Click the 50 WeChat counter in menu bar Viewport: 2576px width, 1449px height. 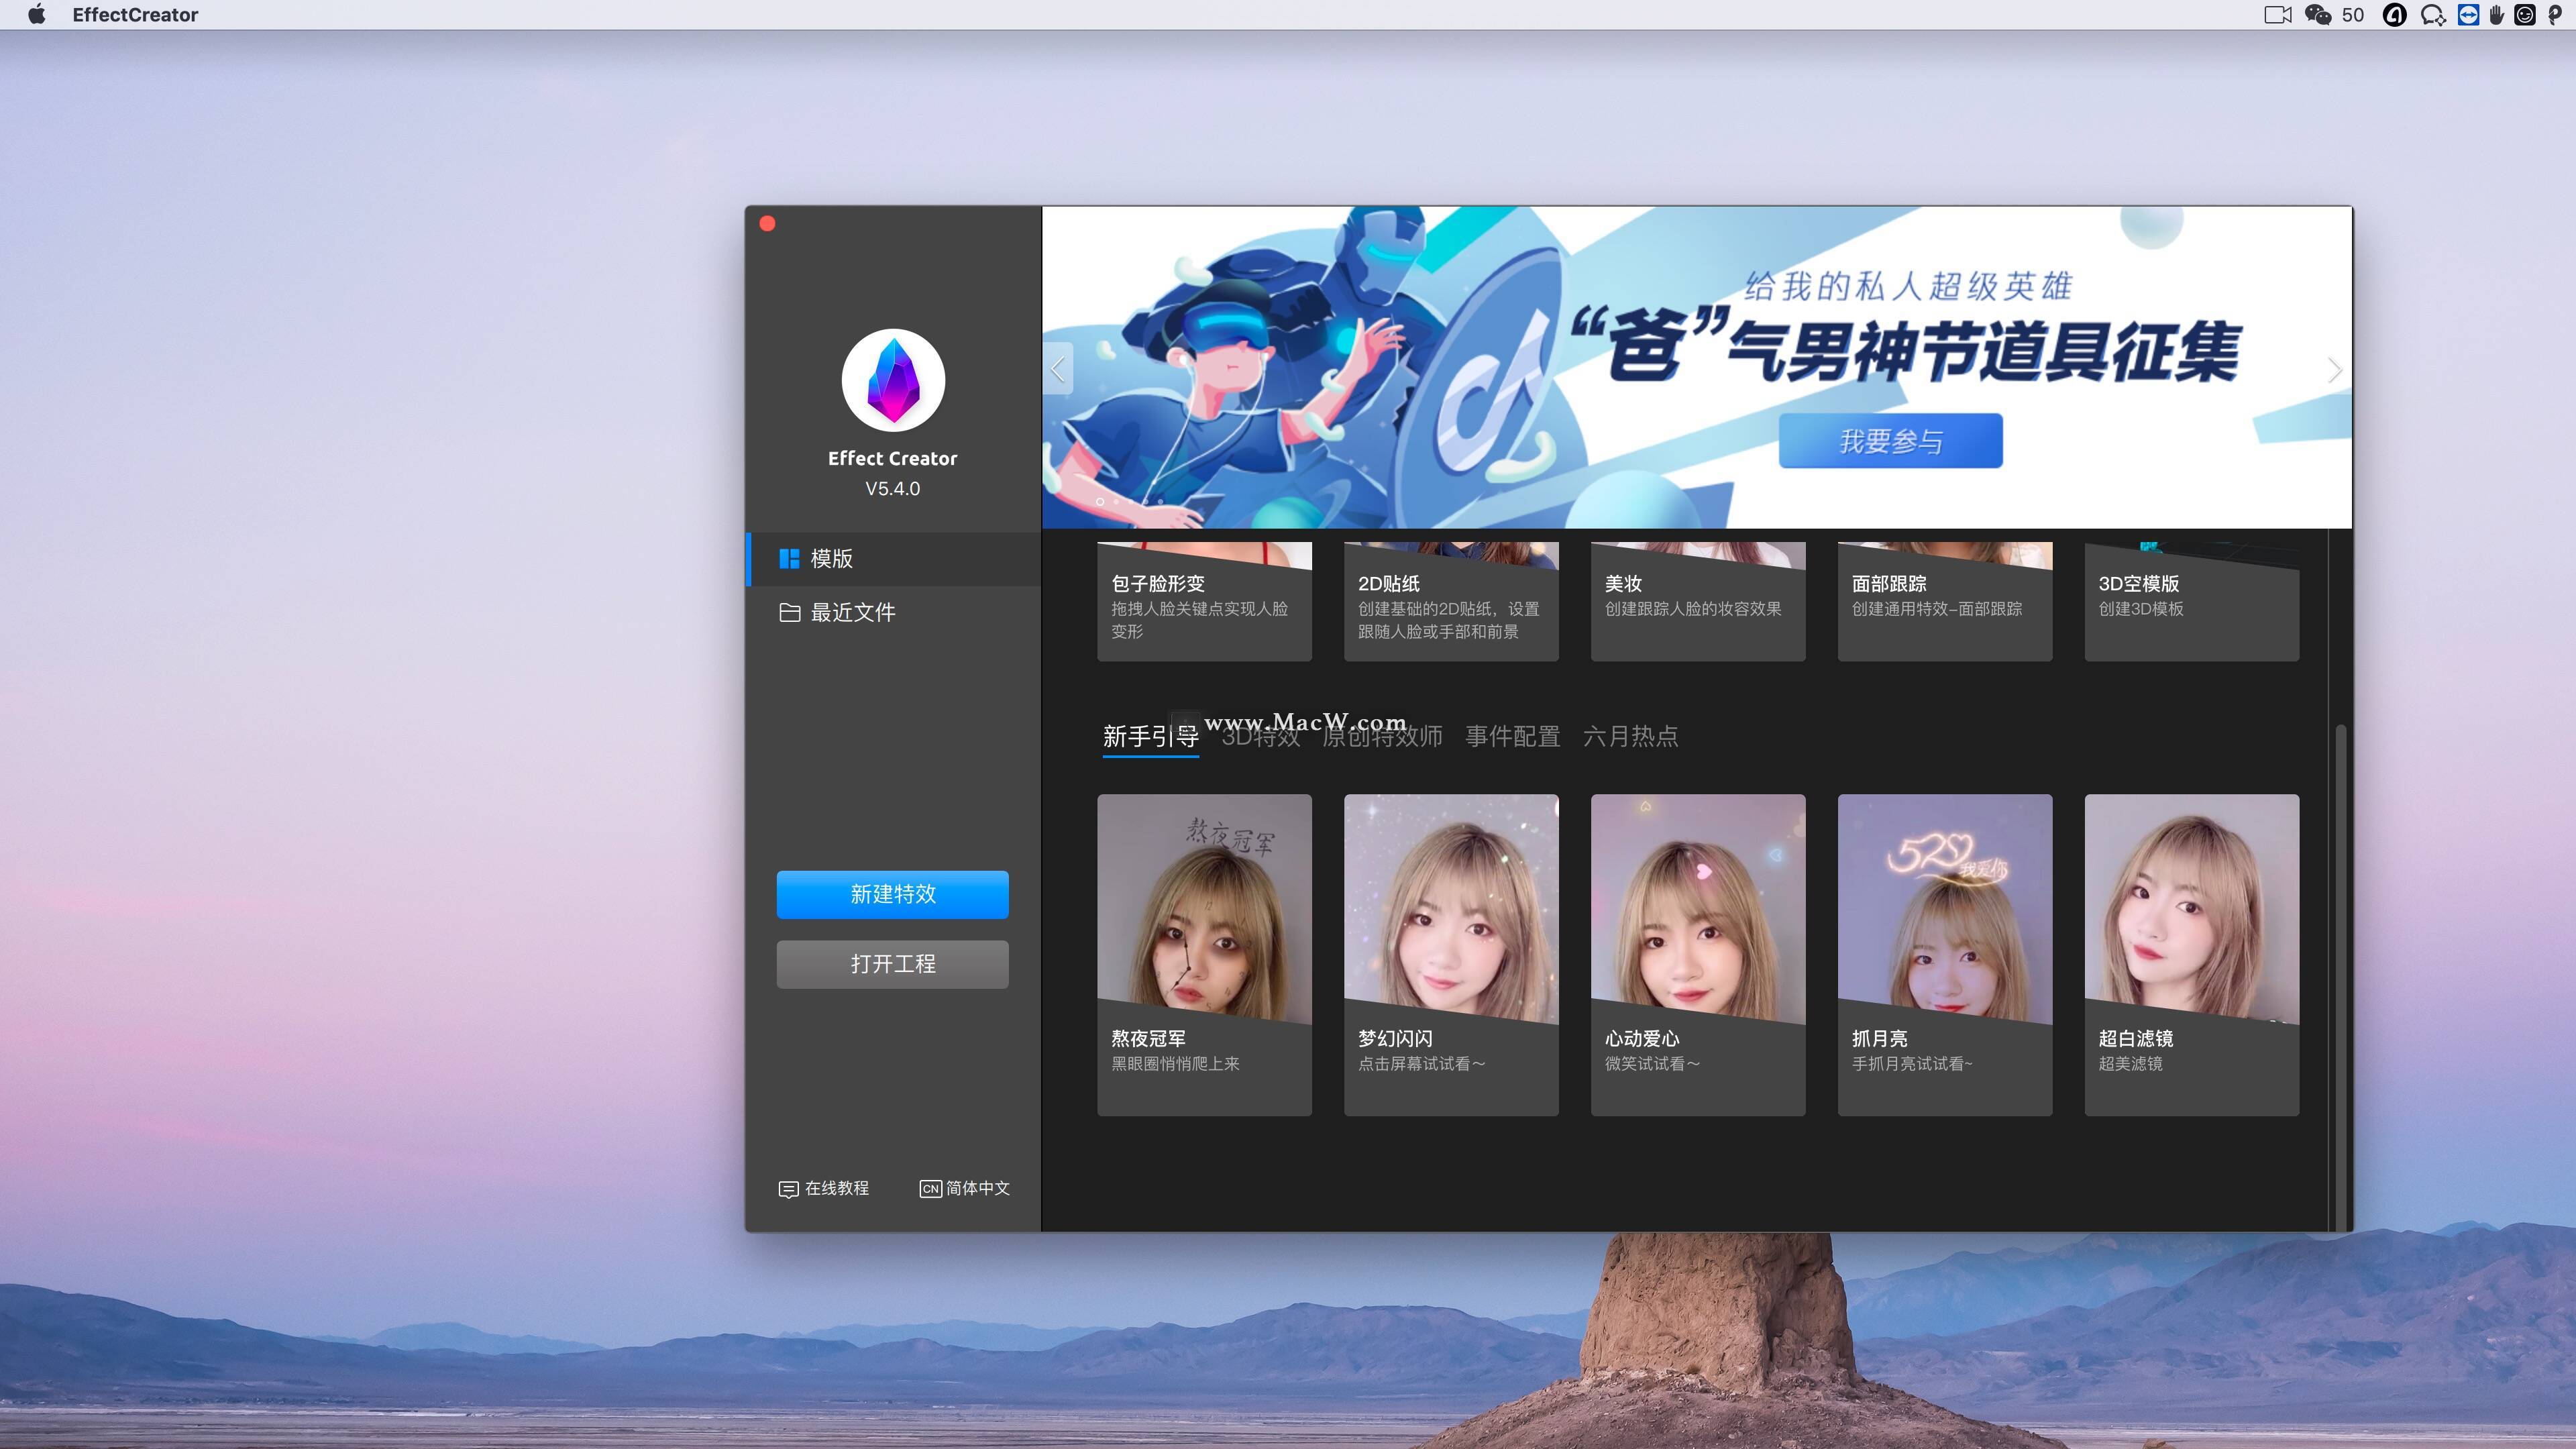tap(2353, 15)
